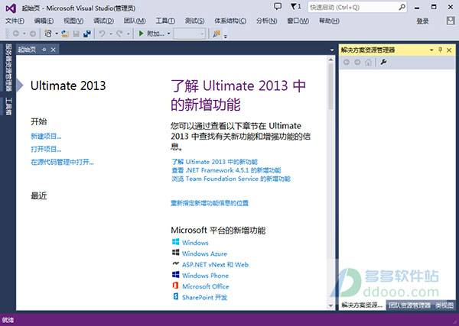This screenshot has height=326, width=459.
Task: Click the Save toolbar icon
Action: tap(76, 34)
